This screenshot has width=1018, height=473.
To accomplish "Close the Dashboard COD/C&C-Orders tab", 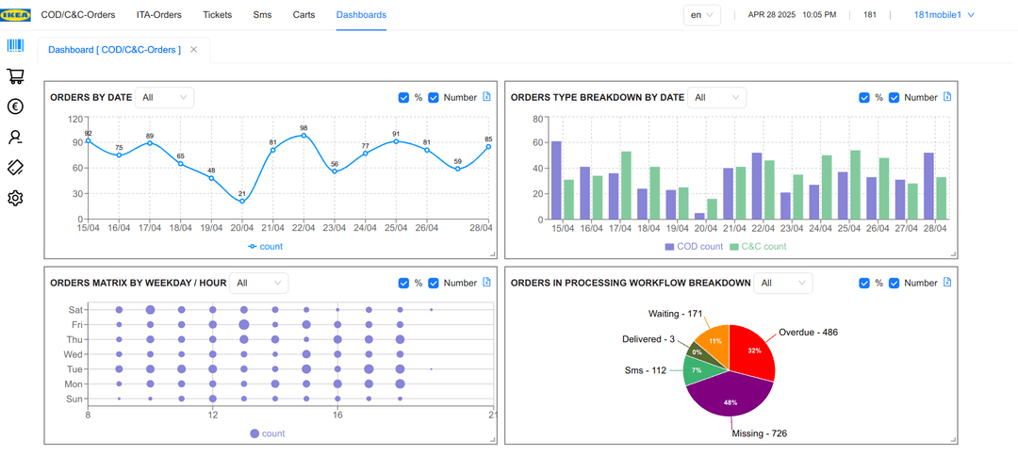I will point(193,49).
